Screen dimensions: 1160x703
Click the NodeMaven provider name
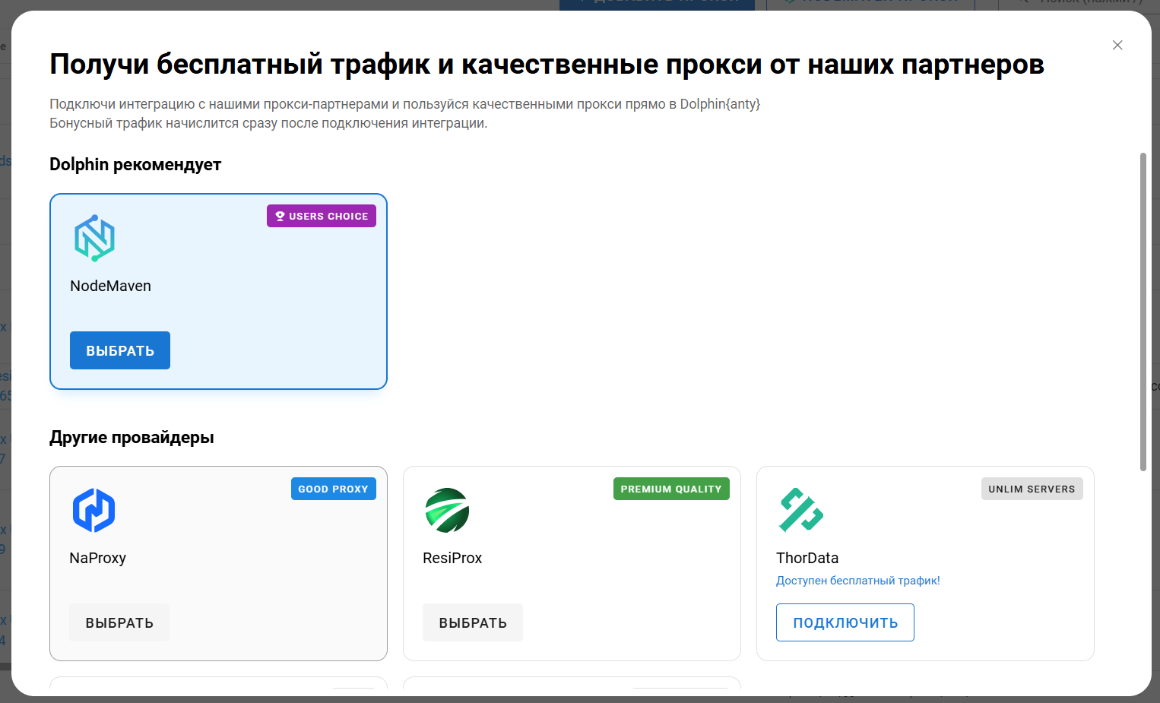click(110, 286)
